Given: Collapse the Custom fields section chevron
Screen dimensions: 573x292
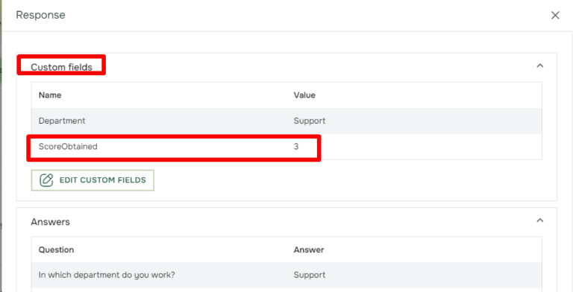Looking at the screenshot, I should (539, 66).
